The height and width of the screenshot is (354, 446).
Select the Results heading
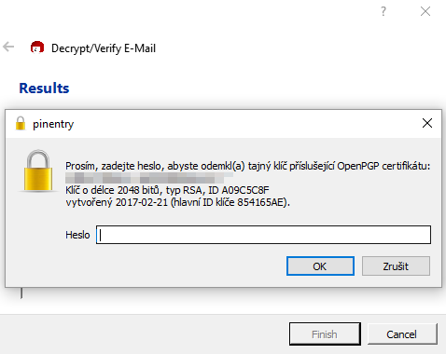(x=44, y=88)
